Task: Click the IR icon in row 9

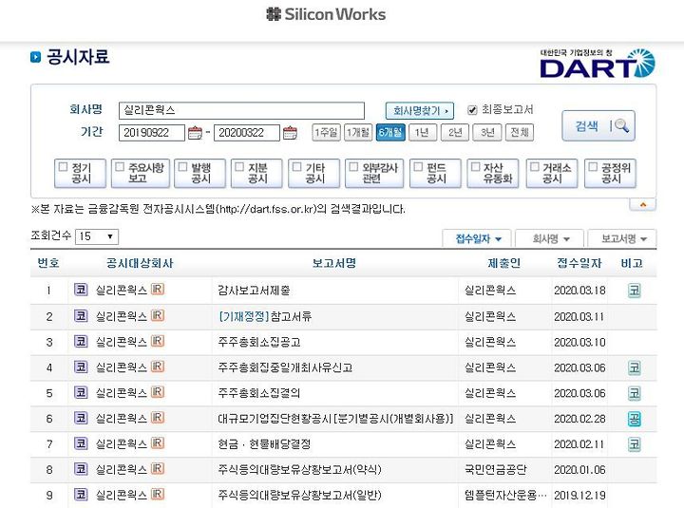Action: click(x=158, y=495)
